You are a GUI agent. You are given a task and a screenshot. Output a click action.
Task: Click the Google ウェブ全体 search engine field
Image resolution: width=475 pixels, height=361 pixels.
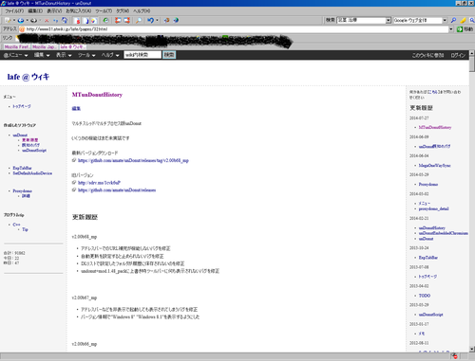point(417,20)
